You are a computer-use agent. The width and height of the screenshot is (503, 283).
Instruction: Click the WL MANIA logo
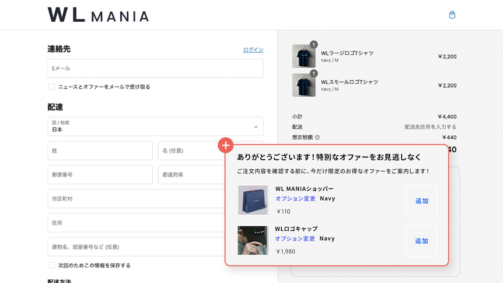[98, 15]
